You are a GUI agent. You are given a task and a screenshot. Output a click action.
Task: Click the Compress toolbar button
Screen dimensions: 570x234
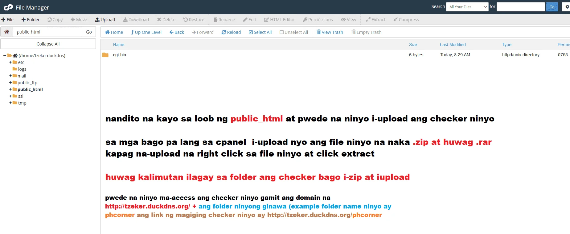[x=406, y=20]
